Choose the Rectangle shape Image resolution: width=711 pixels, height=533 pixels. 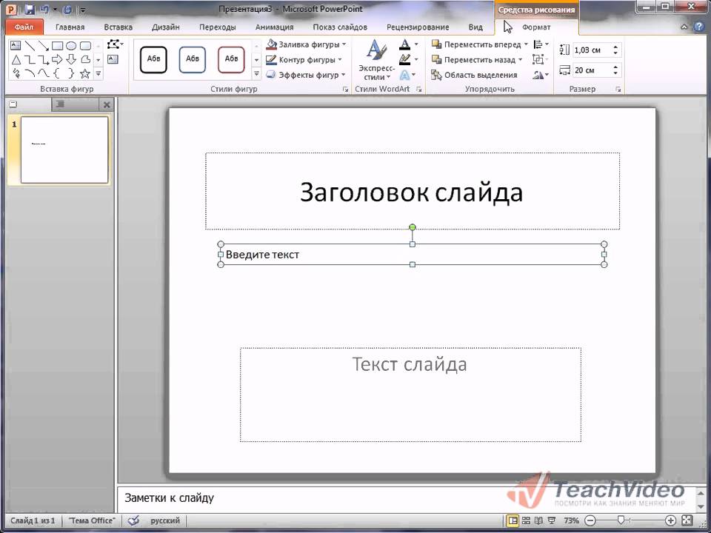pos(57,45)
